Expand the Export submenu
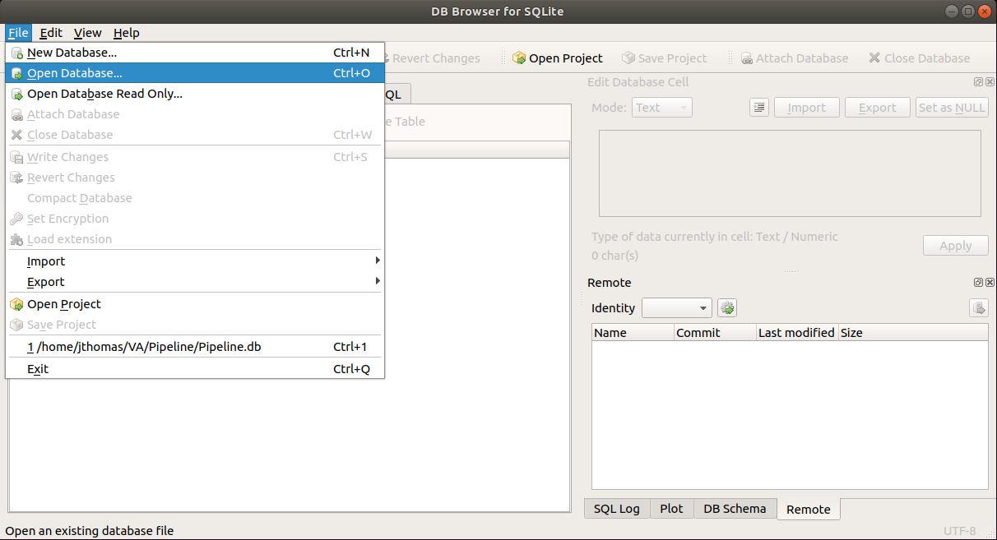 coord(195,282)
